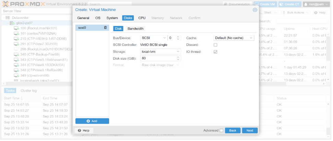Toggle the IO thread checkbox
This screenshot has width=333, height=141.
(x=215, y=52)
